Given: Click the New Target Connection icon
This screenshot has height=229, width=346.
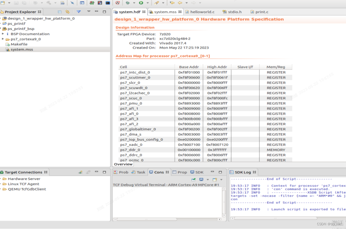Looking at the screenshot, I should pyautogui.click(x=80, y=172).
